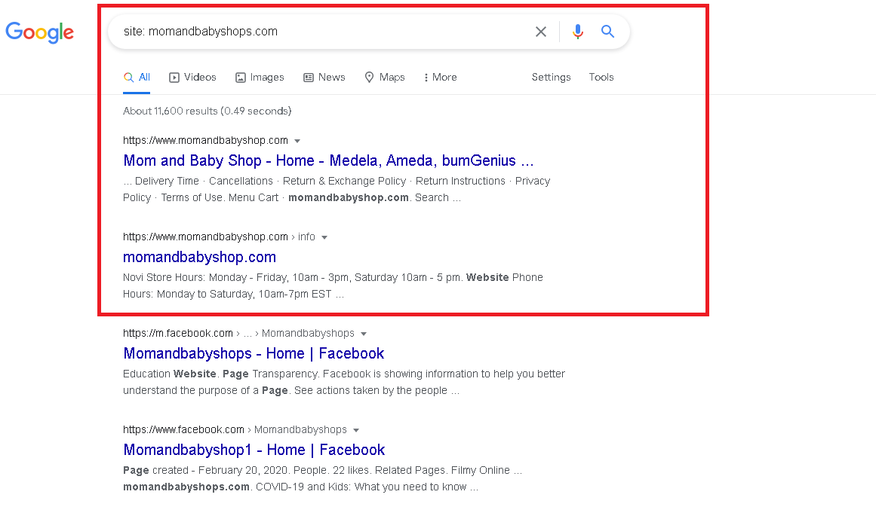
Task: Click the About 11,600 results text
Action: (x=207, y=111)
